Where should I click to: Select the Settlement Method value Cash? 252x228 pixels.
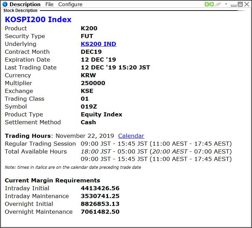pyautogui.click(x=88, y=123)
